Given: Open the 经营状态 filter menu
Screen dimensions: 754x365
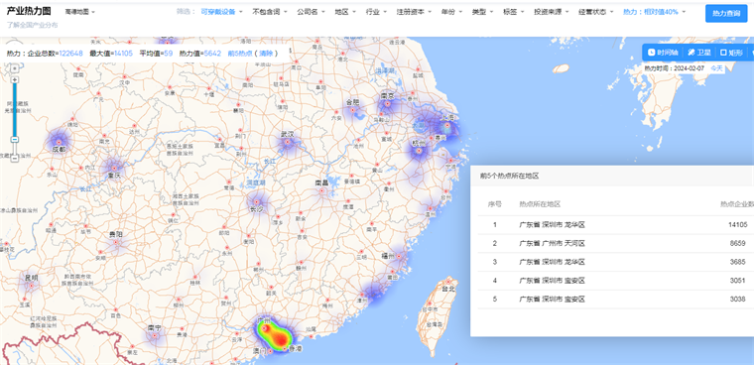Looking at the screenshot, I should (595, 12).
